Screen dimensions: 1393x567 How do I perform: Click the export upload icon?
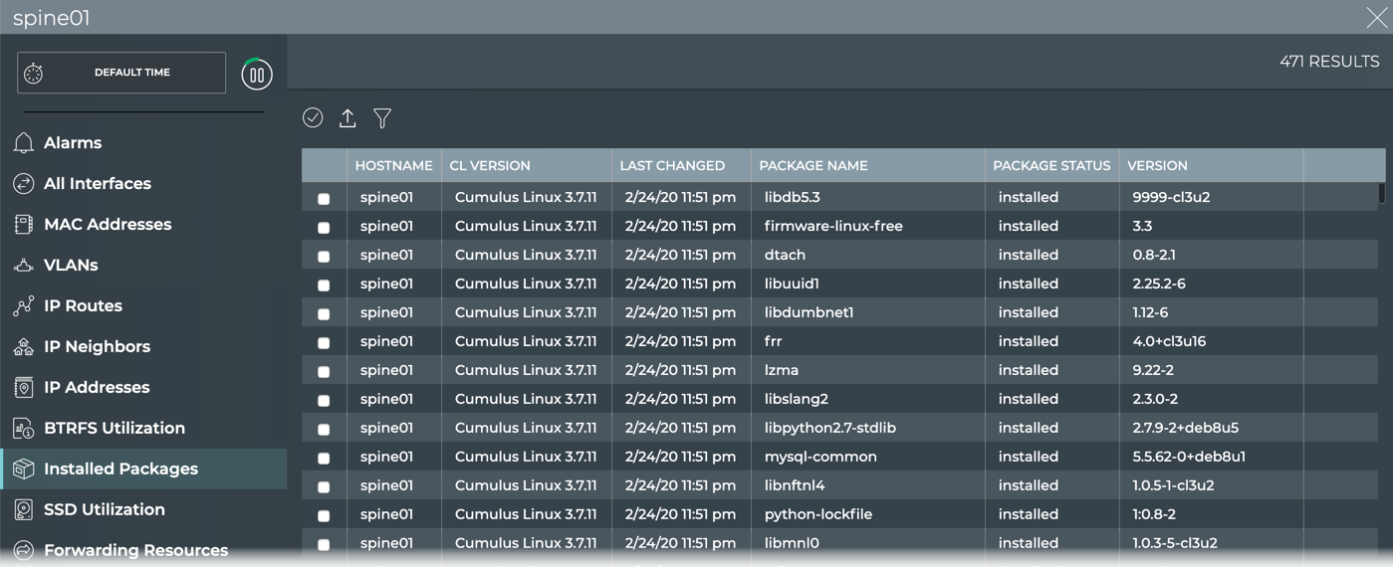(348, 118)
